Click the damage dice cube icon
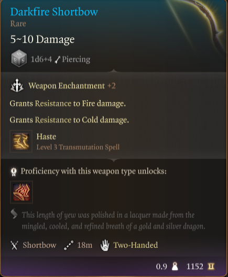The width and height of the screenshot is (228, 277). coord(19,59)
